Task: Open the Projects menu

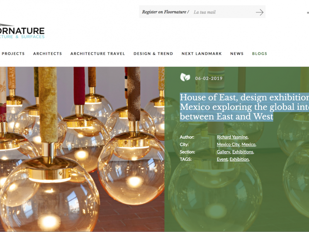Action: click(x=13, y=53)
